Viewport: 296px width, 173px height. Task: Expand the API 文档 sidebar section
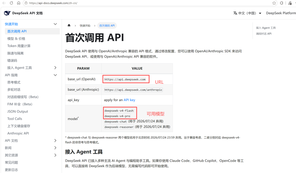point(55,141)
